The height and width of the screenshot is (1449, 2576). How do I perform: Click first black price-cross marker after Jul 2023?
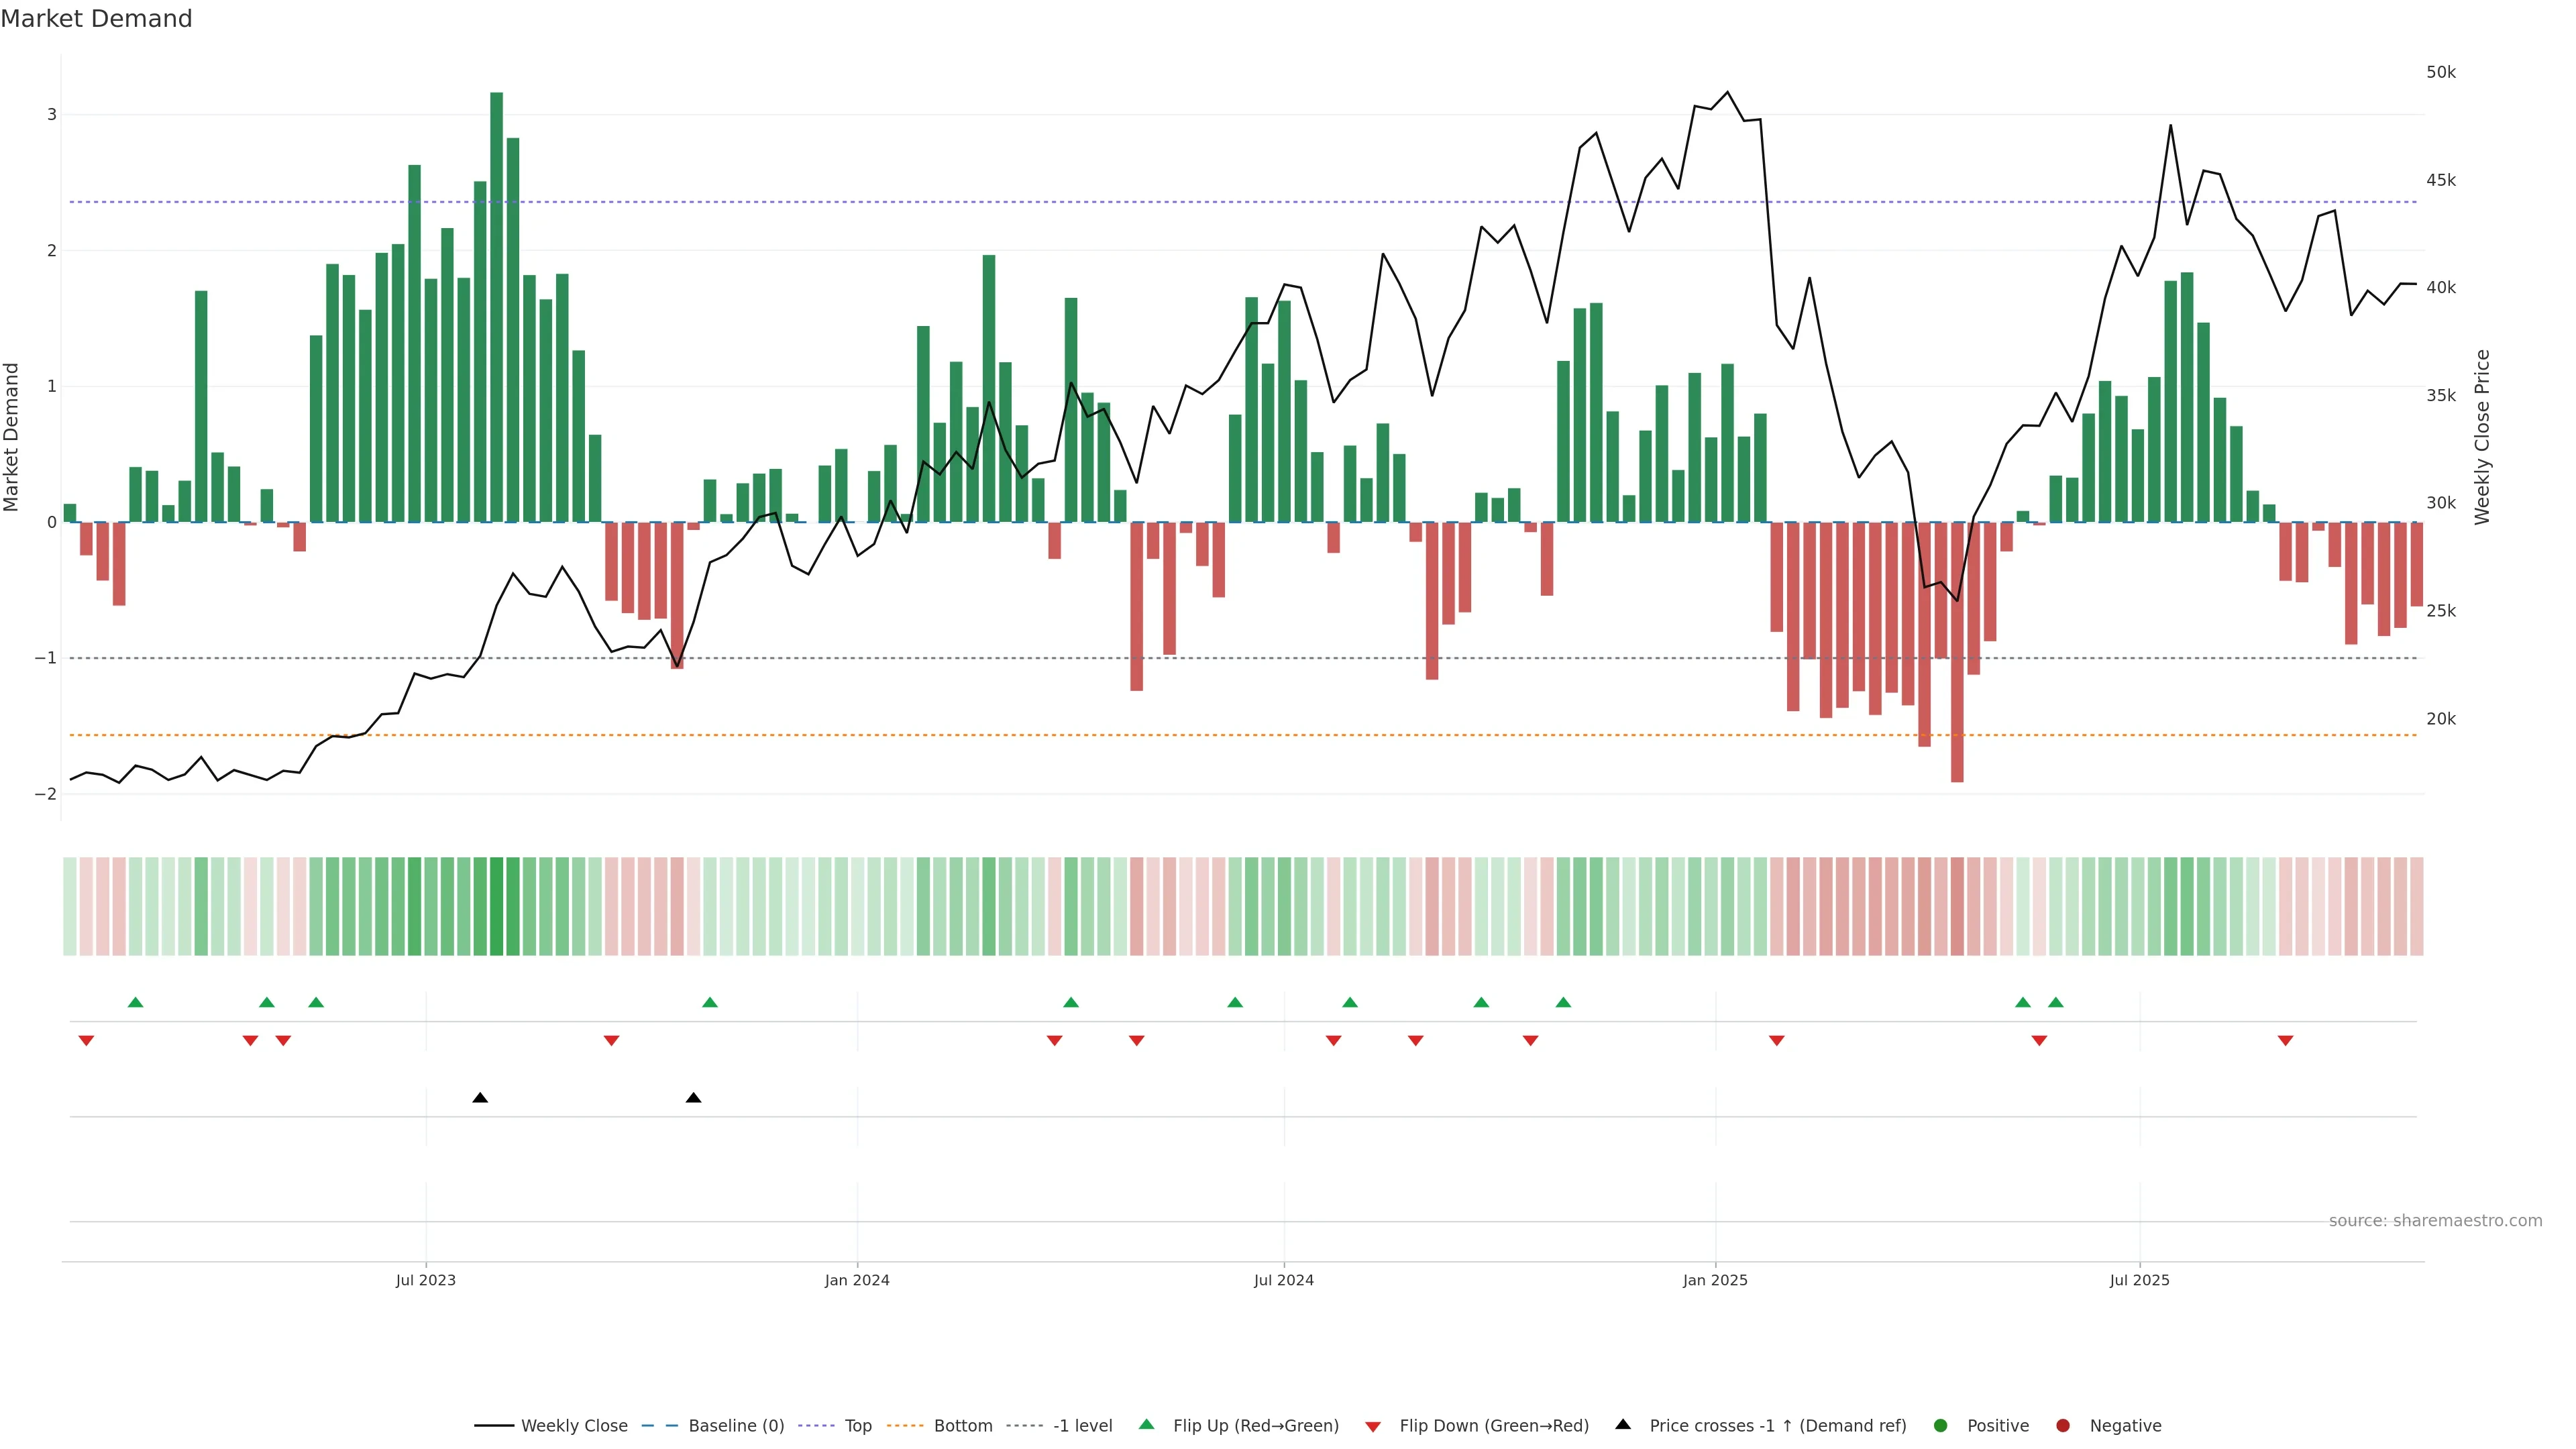tap(480, 1098)
